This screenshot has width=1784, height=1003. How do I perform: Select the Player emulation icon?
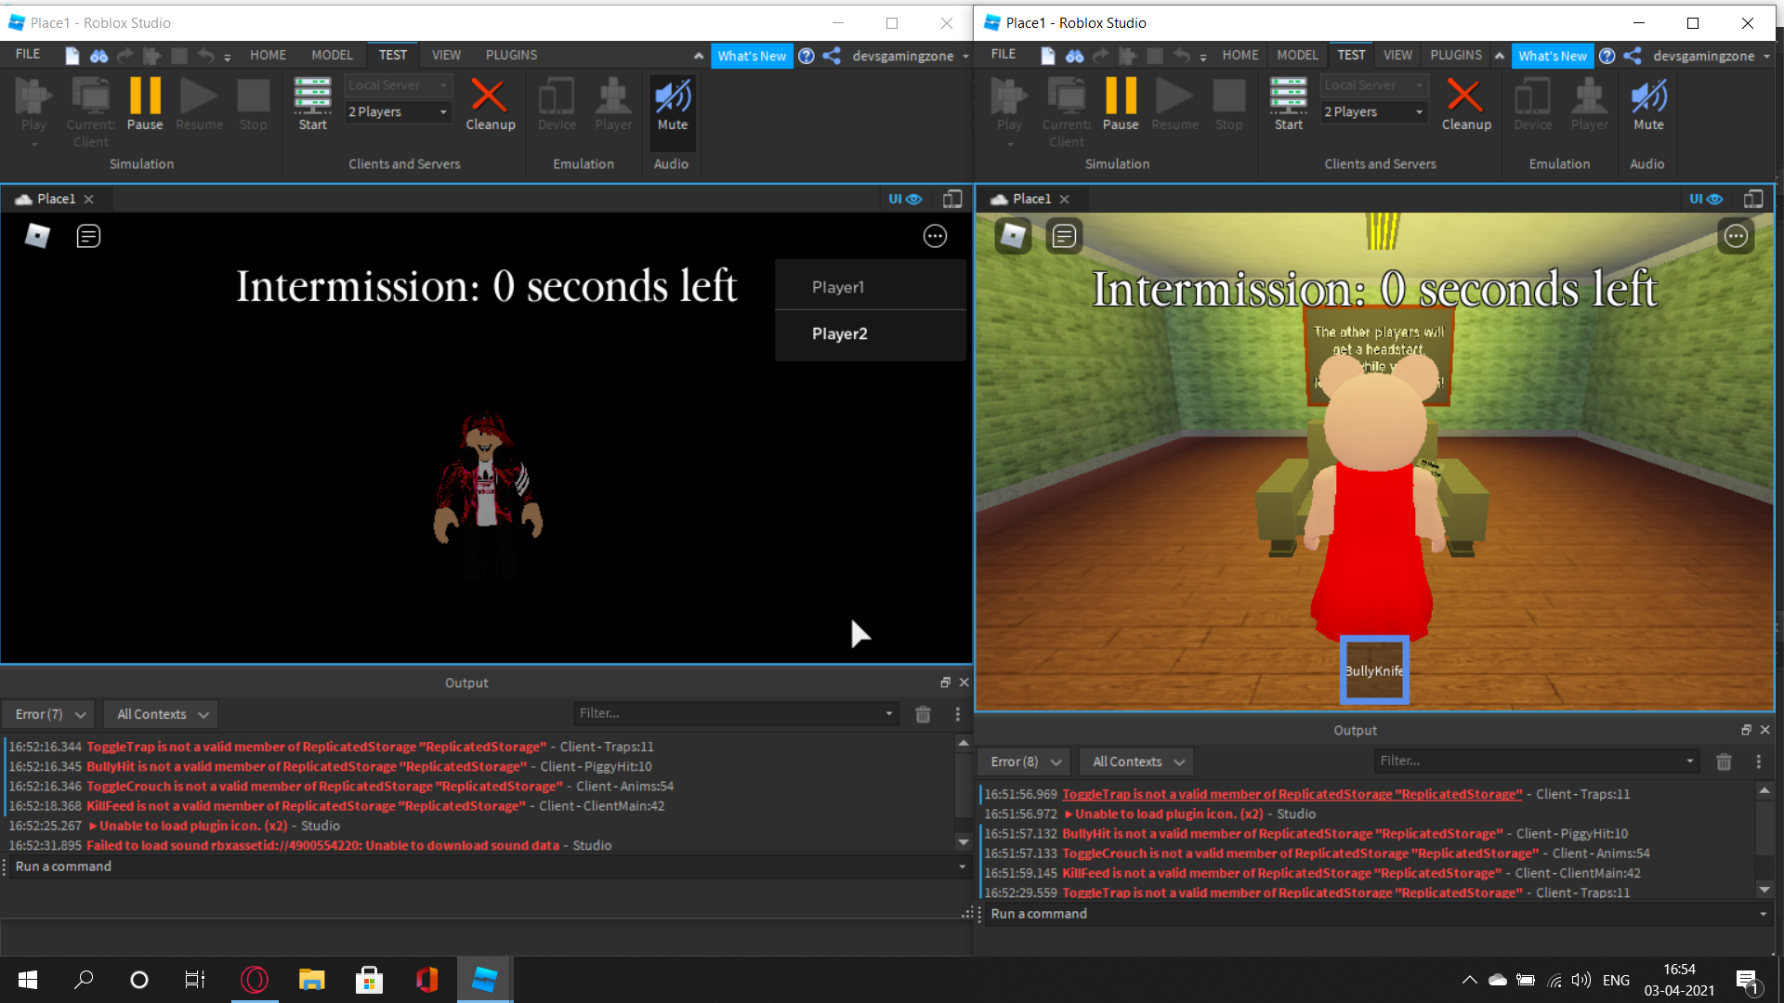coord(613,102)
